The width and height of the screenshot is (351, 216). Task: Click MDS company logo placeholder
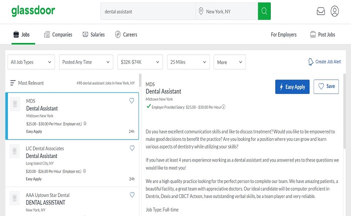(15, 104)
